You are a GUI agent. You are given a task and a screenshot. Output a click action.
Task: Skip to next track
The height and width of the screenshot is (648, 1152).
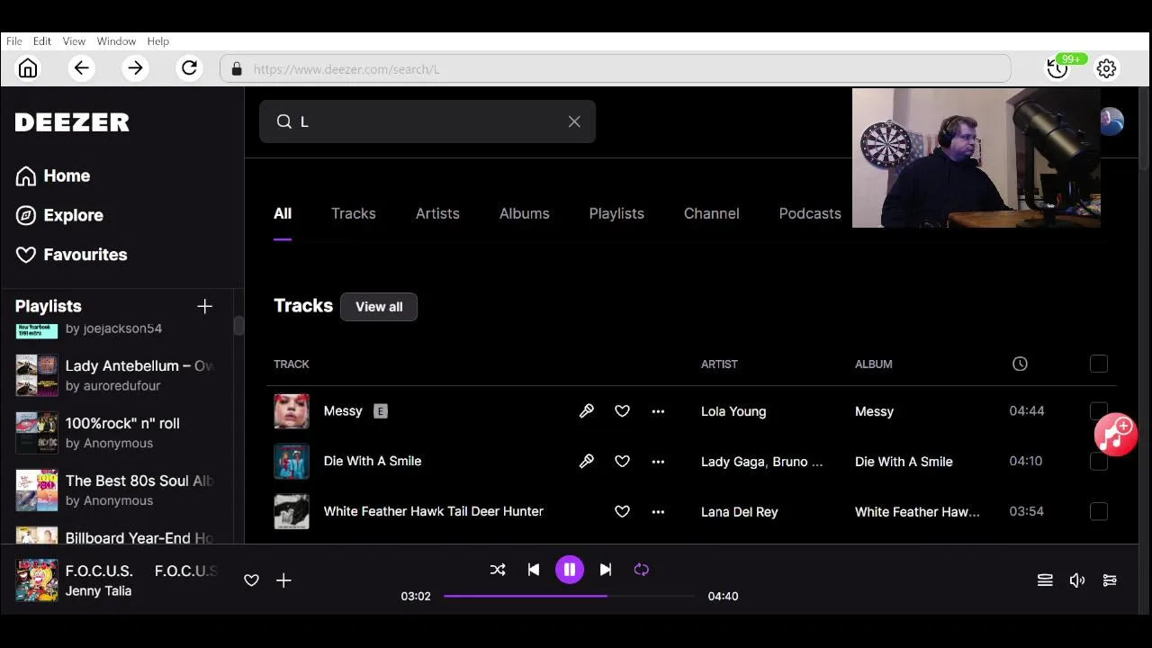[x=606, y=570]
